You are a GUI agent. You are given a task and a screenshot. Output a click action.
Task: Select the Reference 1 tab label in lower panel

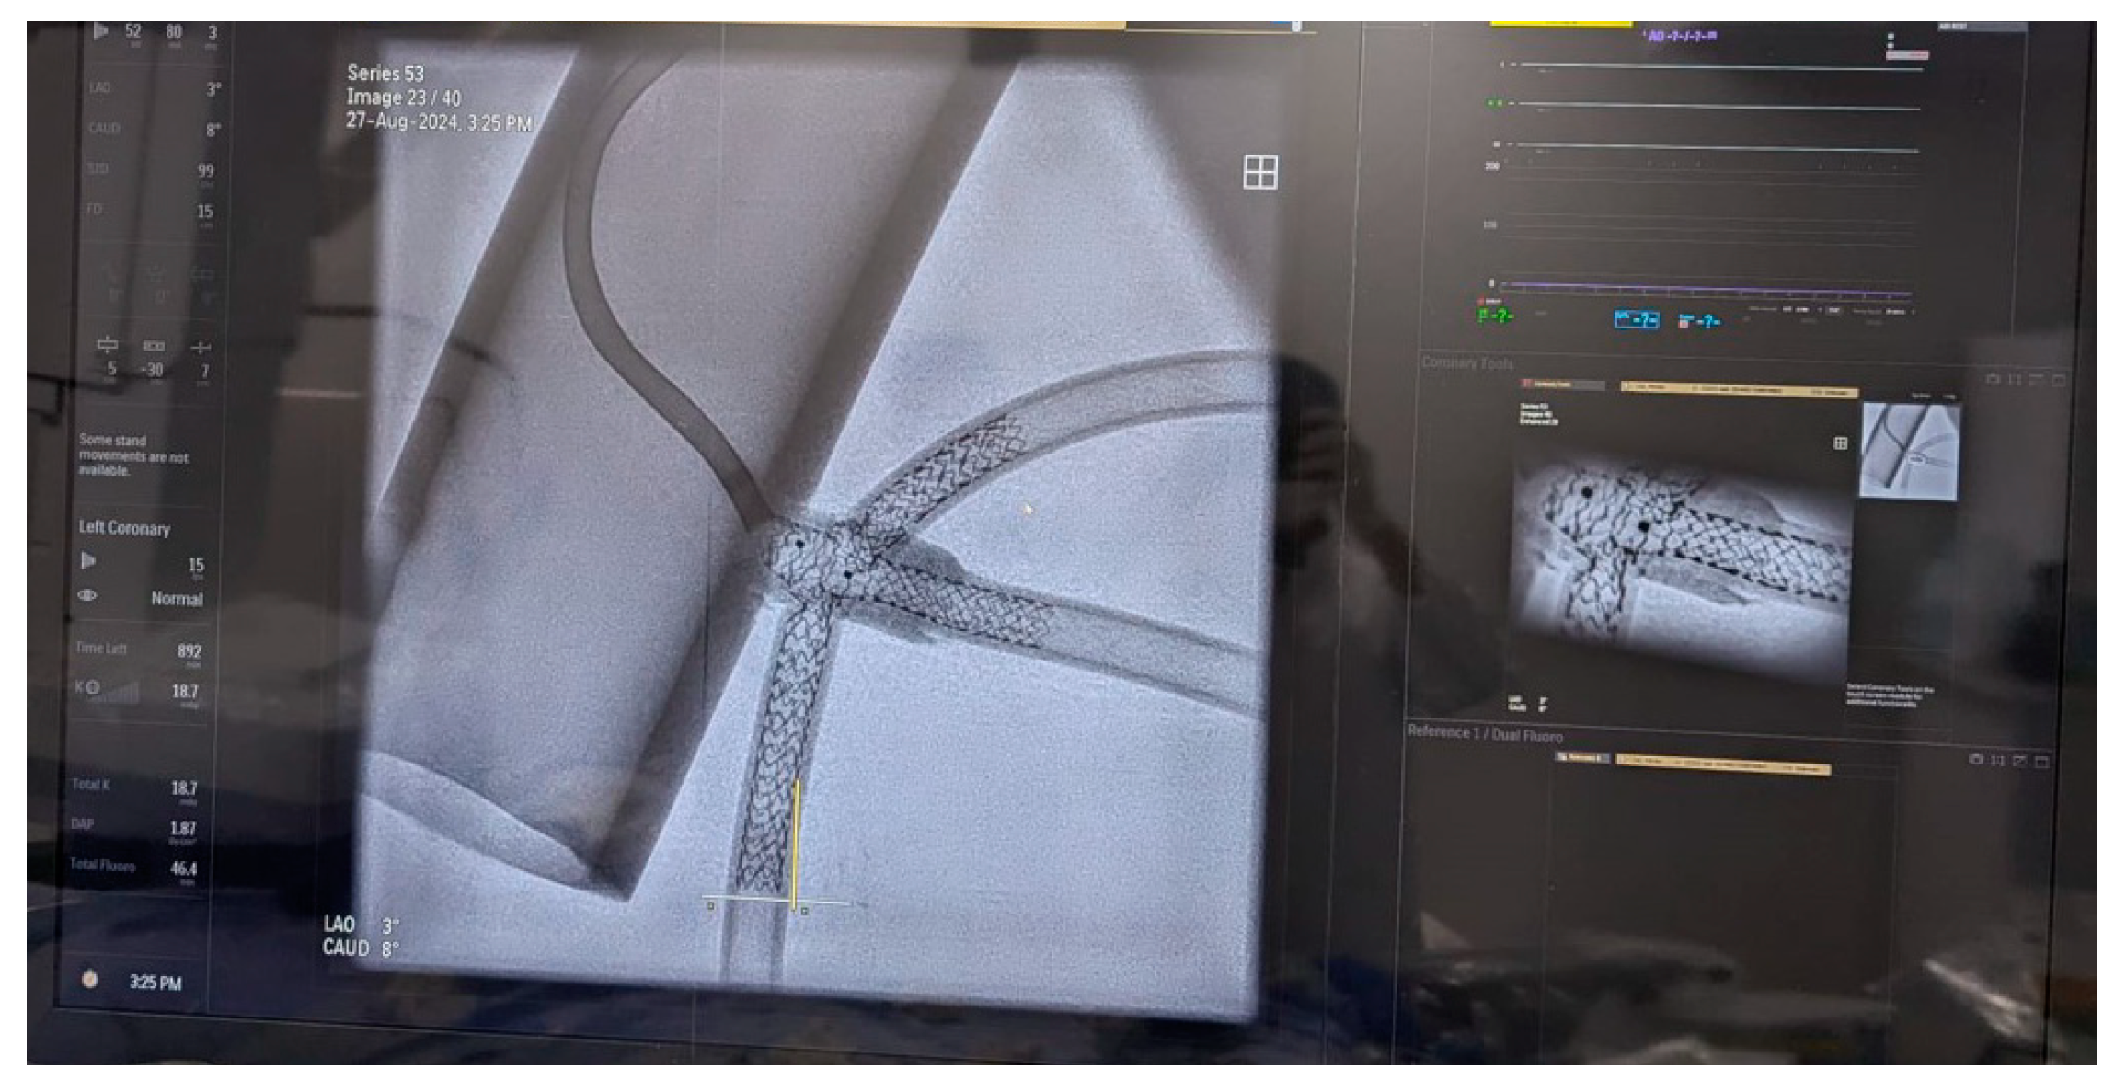tap(1581, 758)
